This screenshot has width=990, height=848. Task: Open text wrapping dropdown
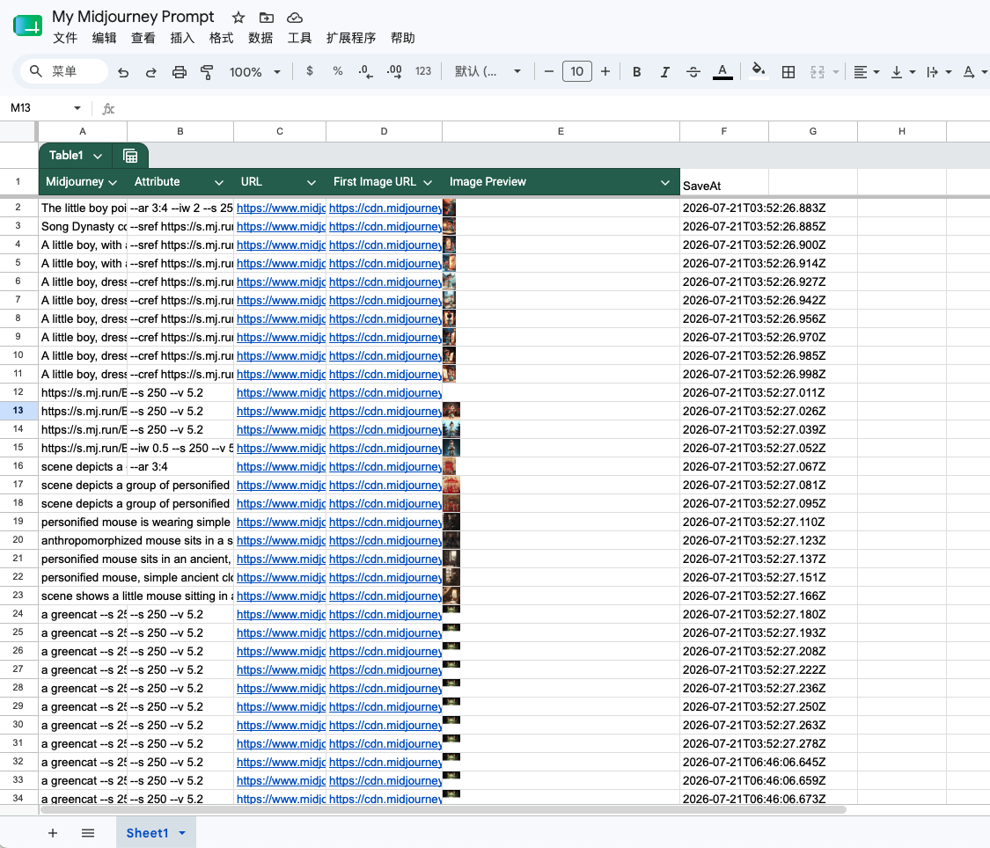click(x=938, y=72)
